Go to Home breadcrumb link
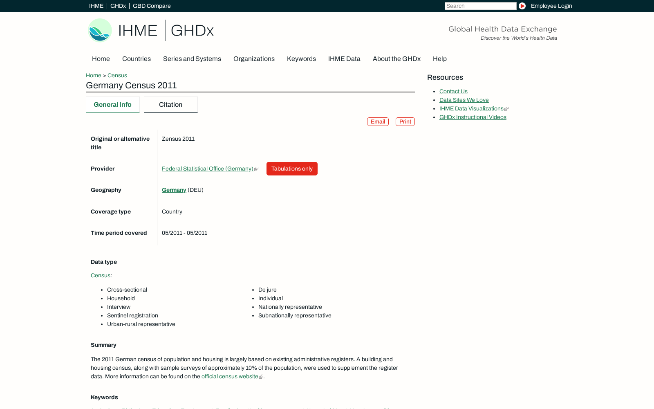The width and height of the screenshot is (654, 409). (94, 76)
